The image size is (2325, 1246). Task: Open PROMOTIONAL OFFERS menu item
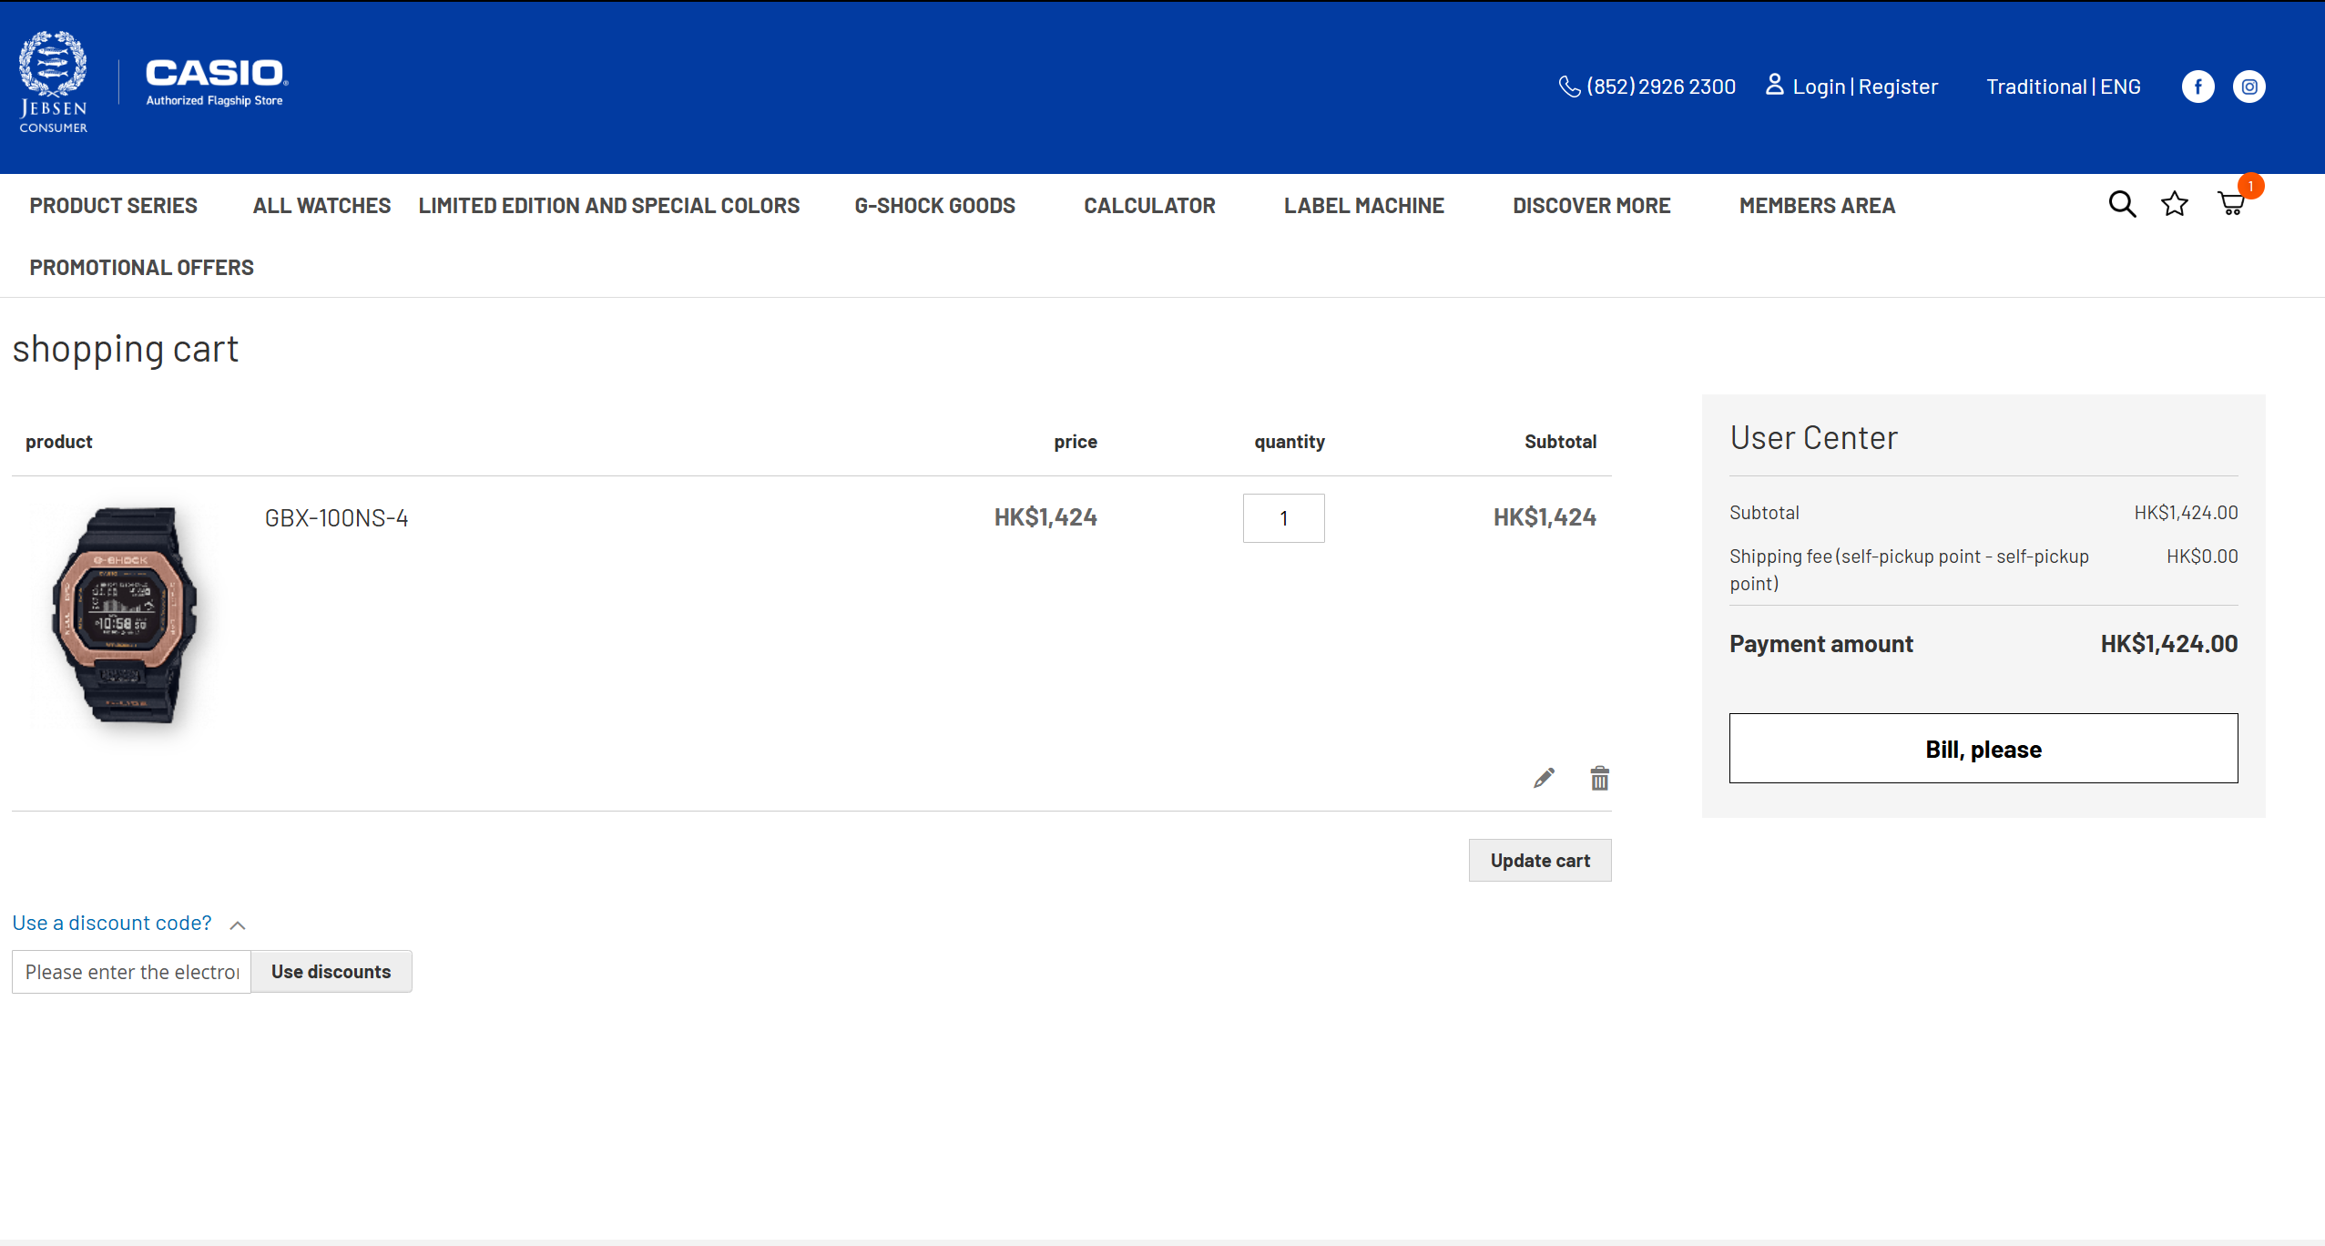pyautogui.click(x=141, y=268)
